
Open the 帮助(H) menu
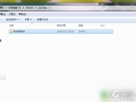tap(22, 14)
